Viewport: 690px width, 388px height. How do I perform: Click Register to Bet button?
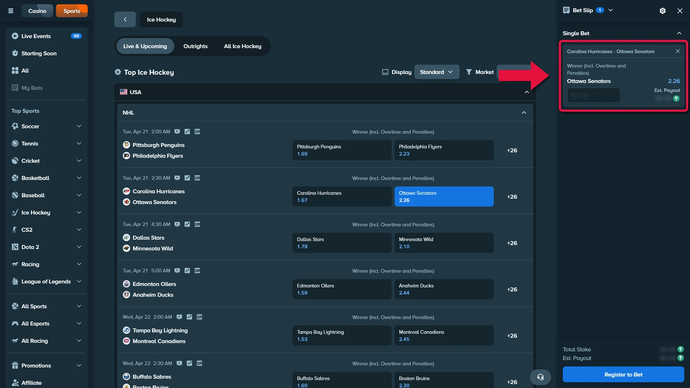coord(623,374)
